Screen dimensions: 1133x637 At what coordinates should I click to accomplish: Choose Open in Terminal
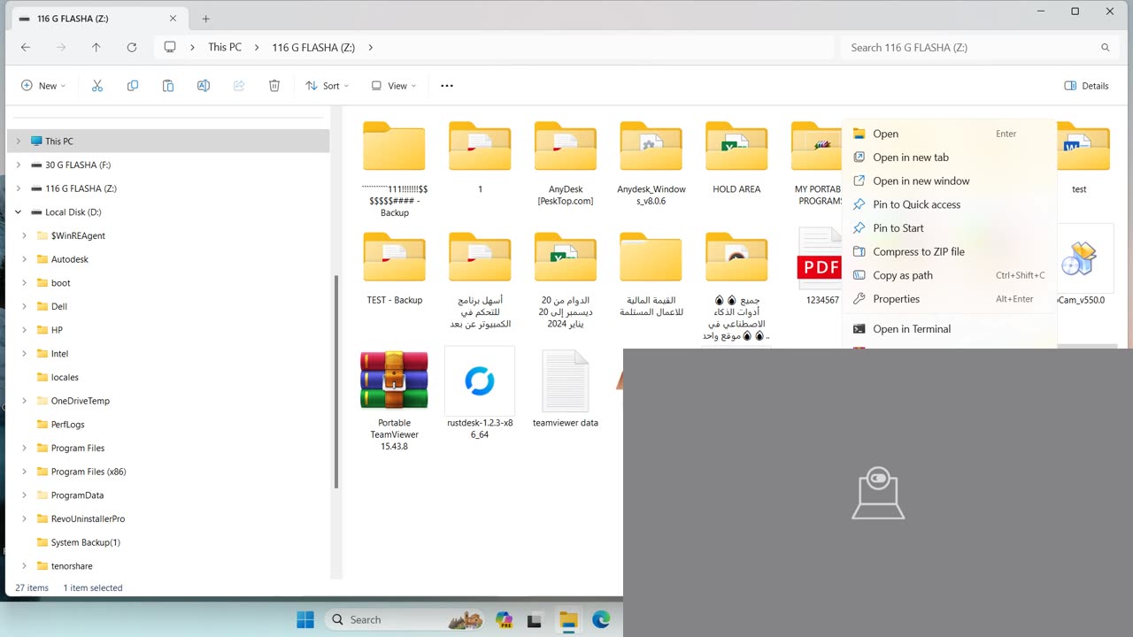[x=949, y=329]
